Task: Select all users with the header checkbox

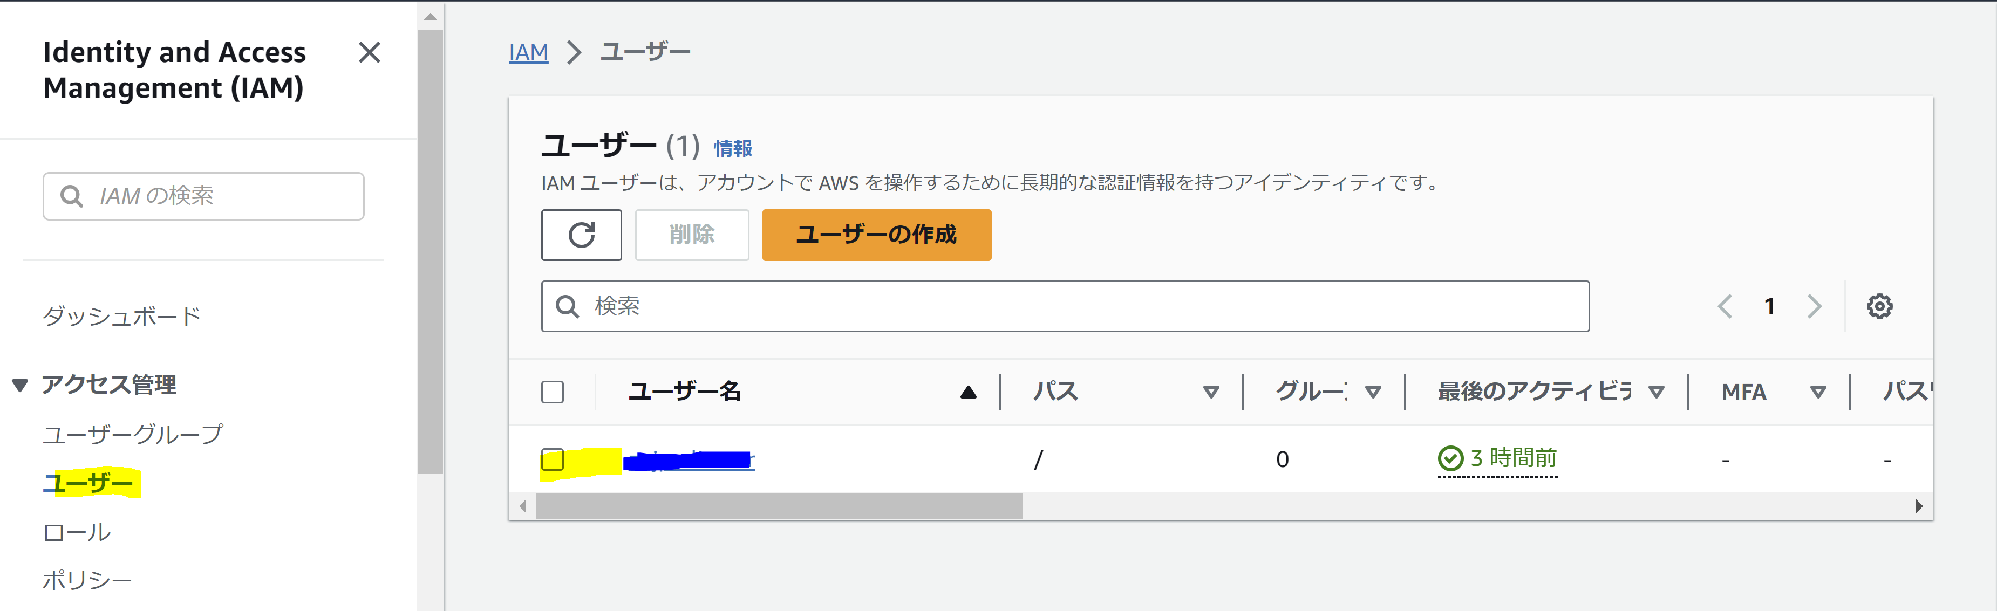Action: point(553,393)
